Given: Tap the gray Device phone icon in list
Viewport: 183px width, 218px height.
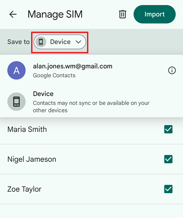Looking at the screenshot, I should 17,102.
